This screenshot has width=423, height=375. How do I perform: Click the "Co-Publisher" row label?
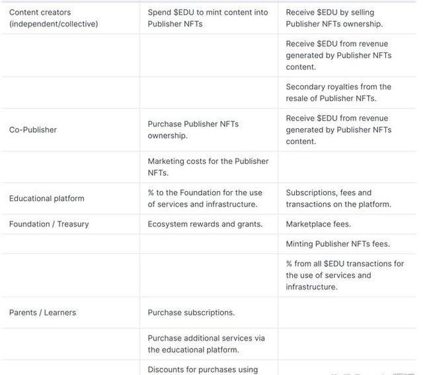(33, 130)
